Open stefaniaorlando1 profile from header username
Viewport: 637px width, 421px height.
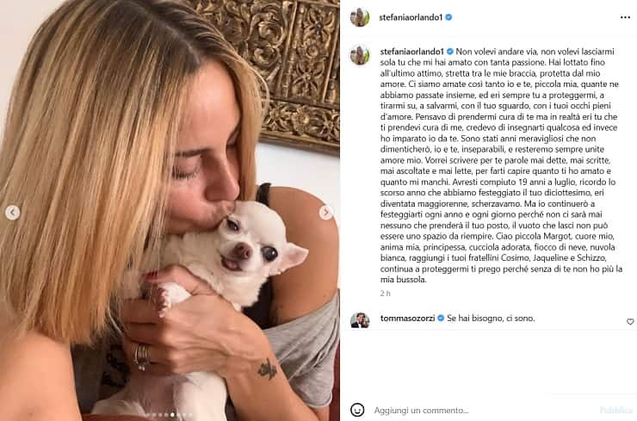coord(411,17)
